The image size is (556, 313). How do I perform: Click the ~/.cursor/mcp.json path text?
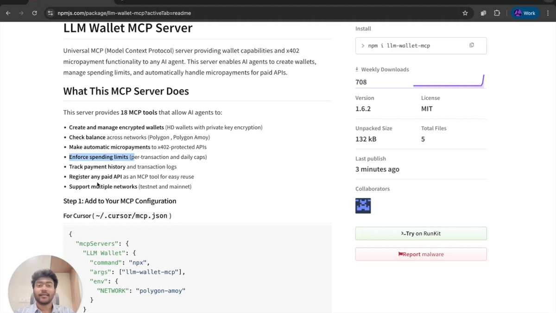coord(132,216)
